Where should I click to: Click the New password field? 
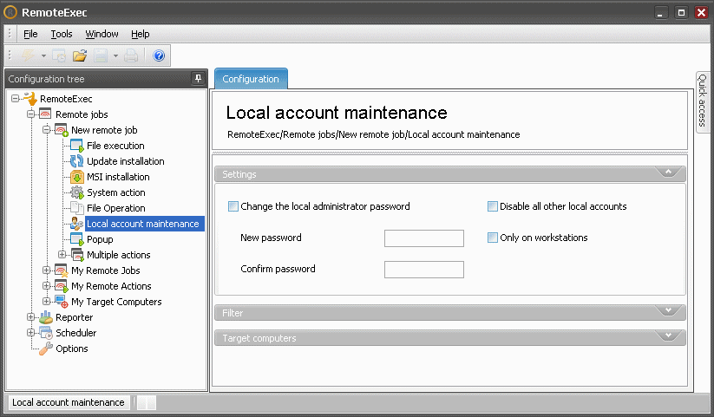pos(424,238)
